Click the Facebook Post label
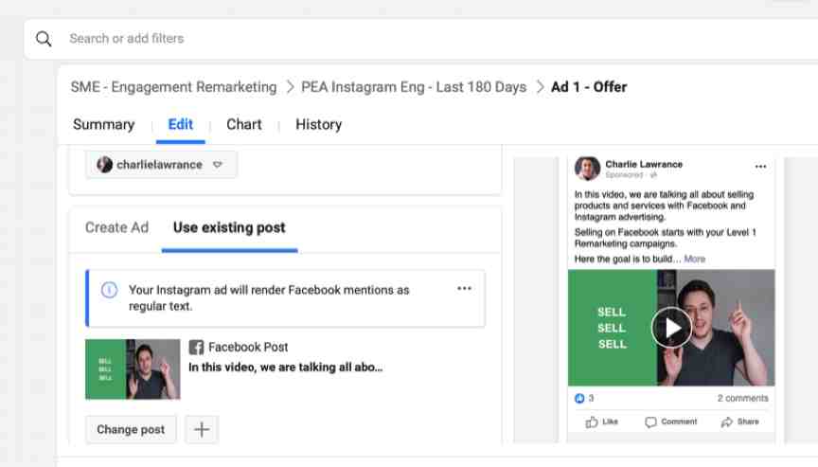 (248, 348)
